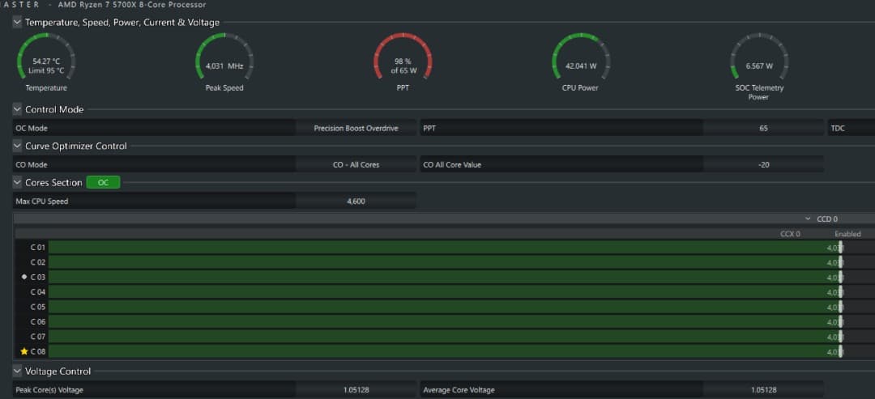The image size is (875, 399).
Task: Open the CO Mode dropdown value
Action: point(356,165)
